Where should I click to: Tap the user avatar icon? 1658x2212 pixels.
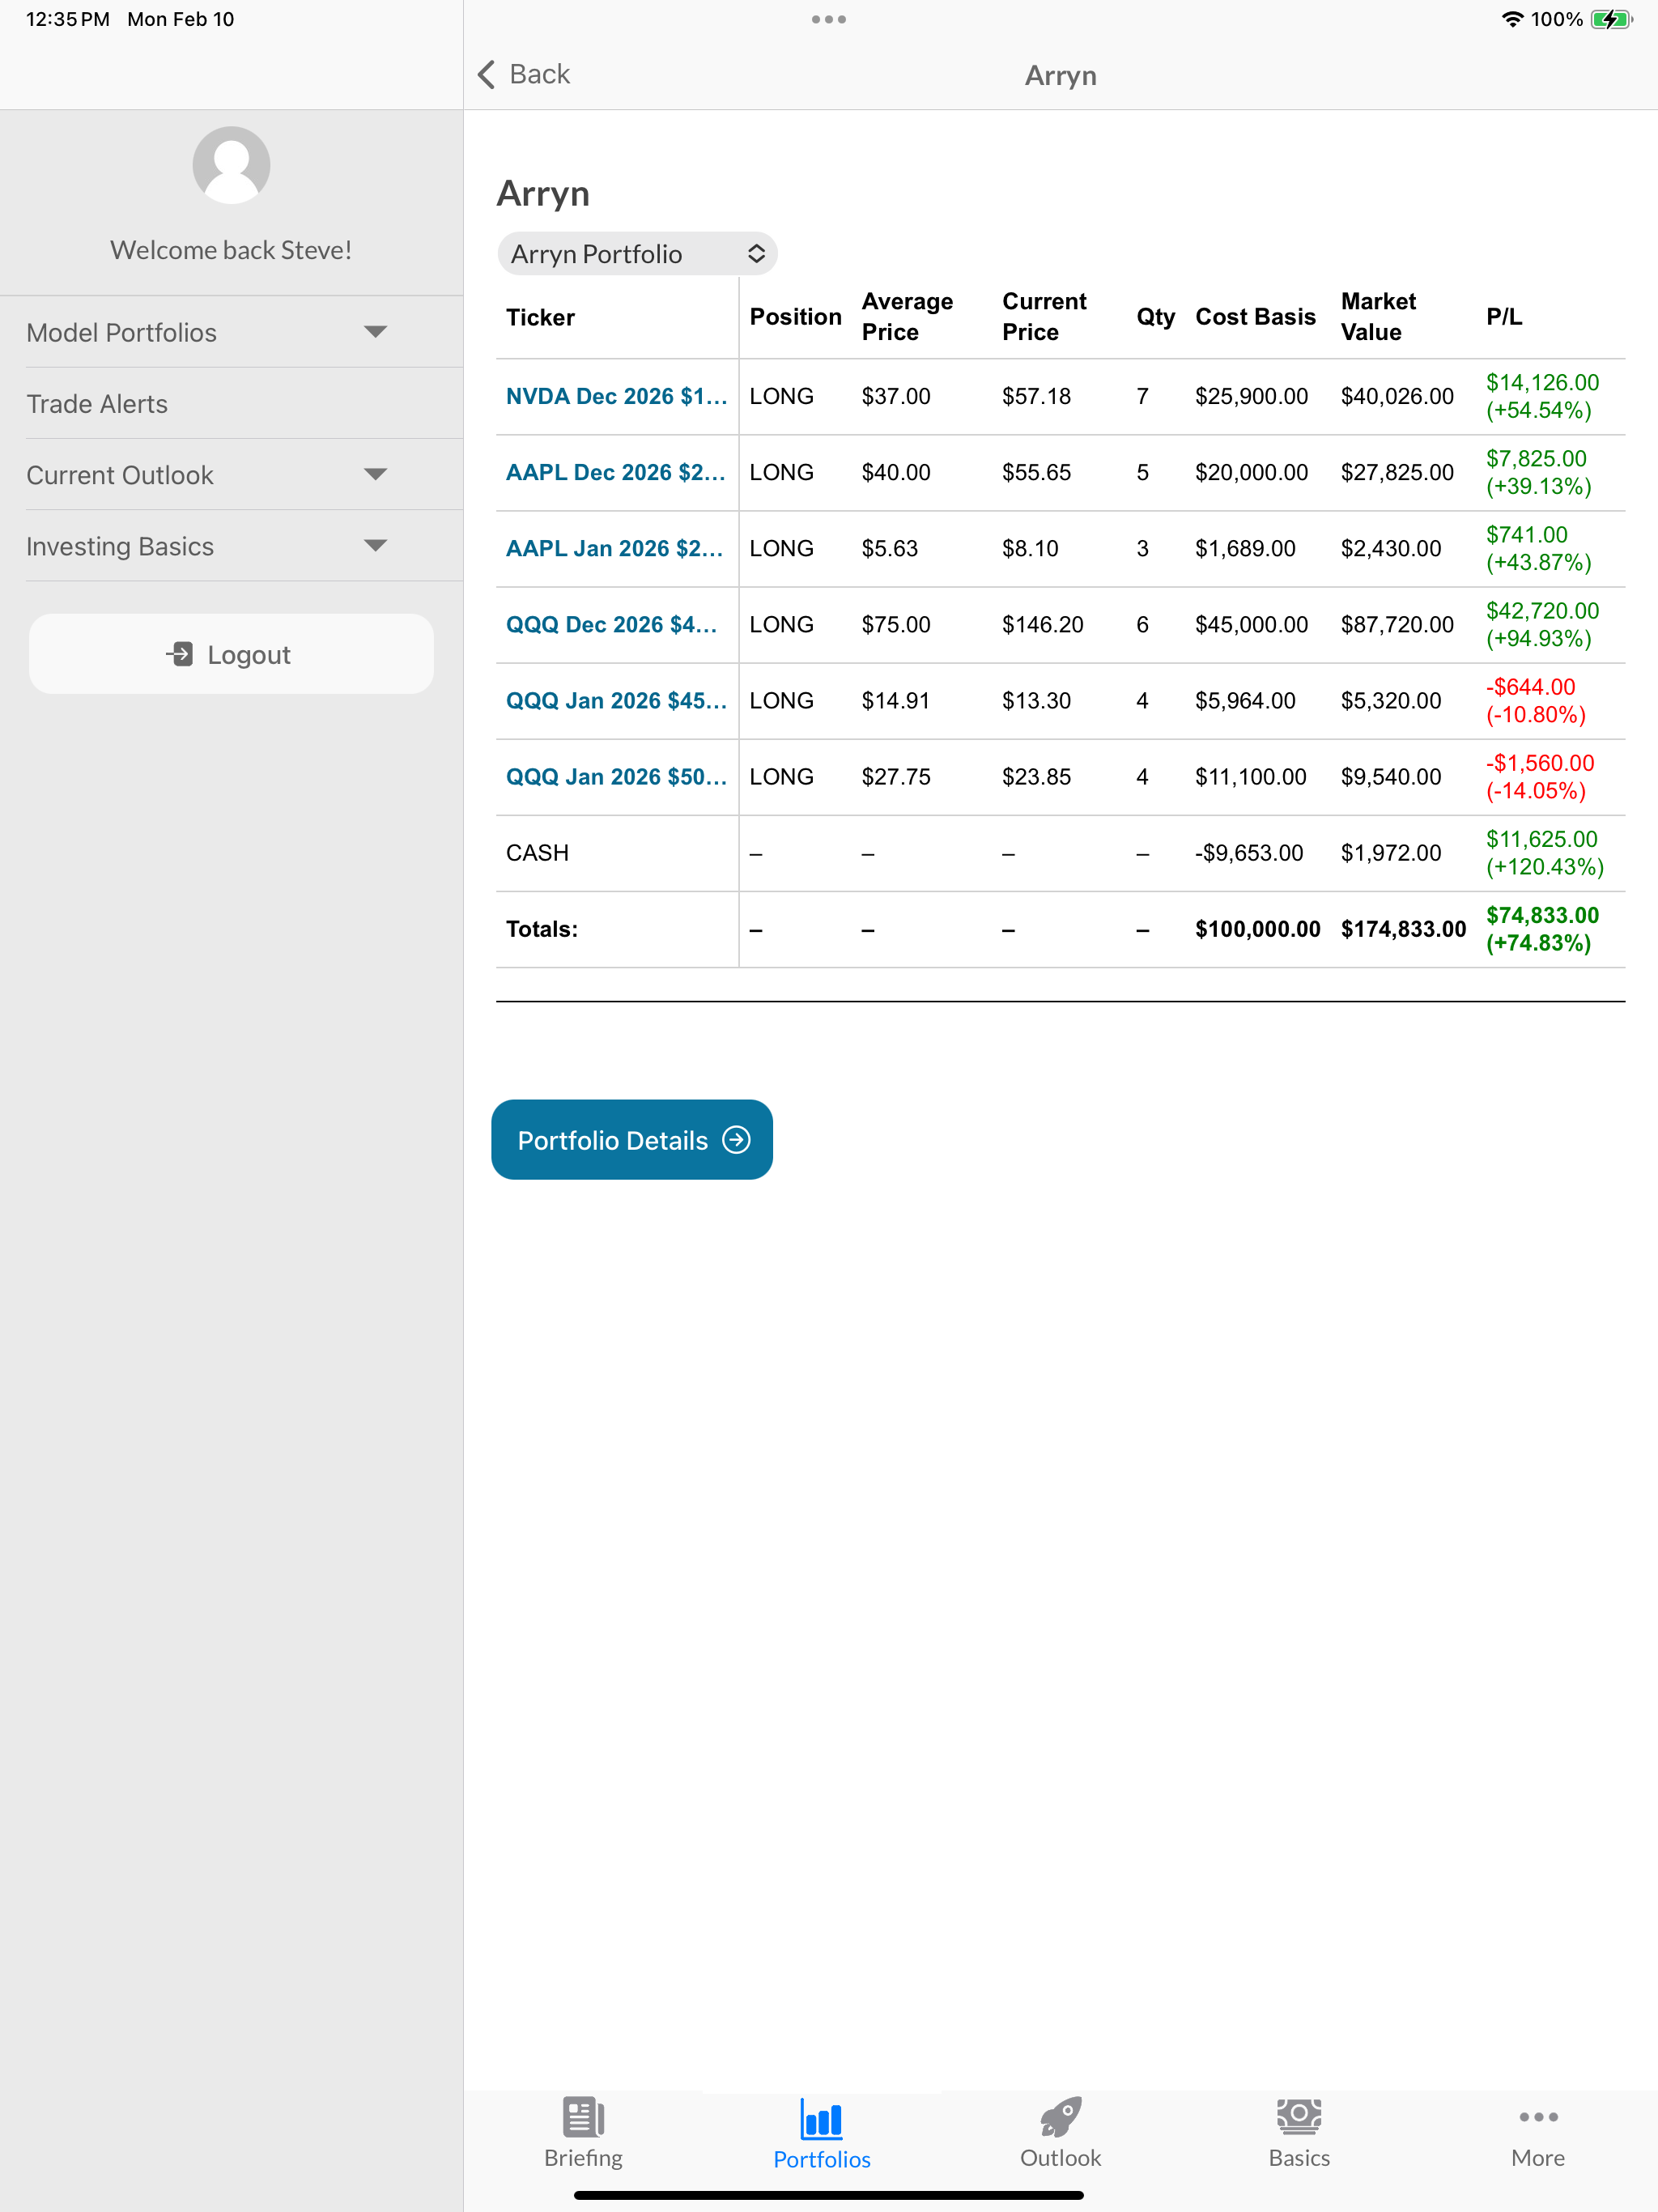231,165
